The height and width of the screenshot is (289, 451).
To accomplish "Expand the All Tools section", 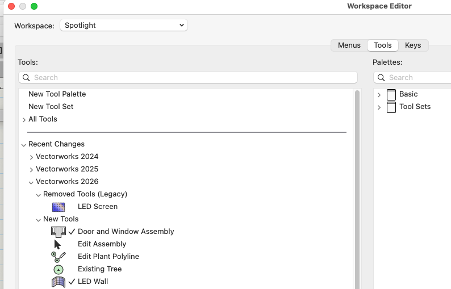I will pos(24,120).
